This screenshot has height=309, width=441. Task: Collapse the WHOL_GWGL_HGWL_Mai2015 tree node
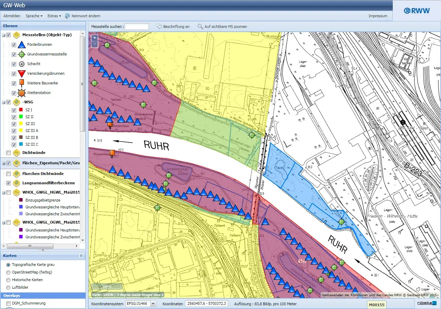click(x=3, y=193)
